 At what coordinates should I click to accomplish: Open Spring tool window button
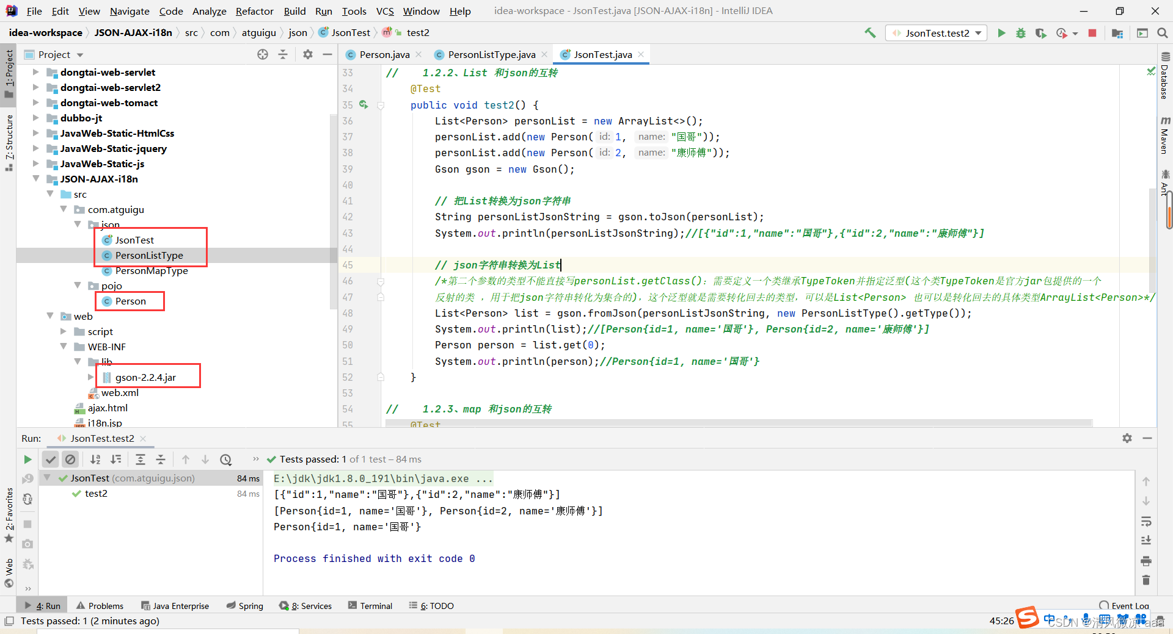pos(244,606)
